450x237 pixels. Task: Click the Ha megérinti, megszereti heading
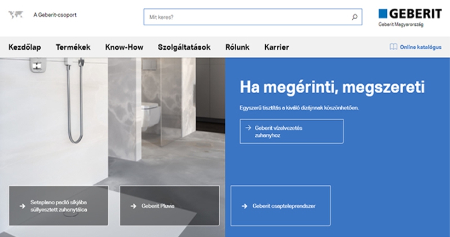[x=332, y=87]
